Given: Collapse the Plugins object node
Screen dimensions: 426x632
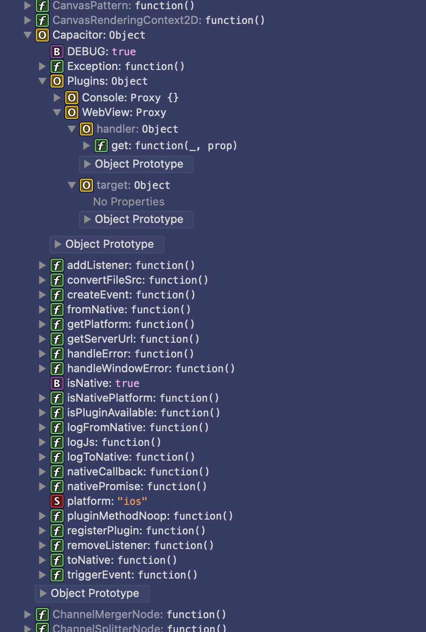Looking at the screenshot, I should pos(42,81).
